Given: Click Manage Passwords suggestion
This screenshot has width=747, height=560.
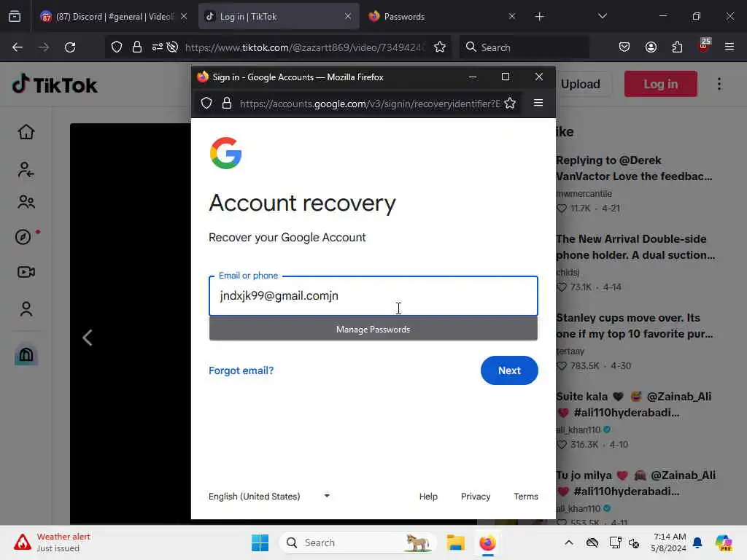Looking at the screenshot, I should click(373, 329).
